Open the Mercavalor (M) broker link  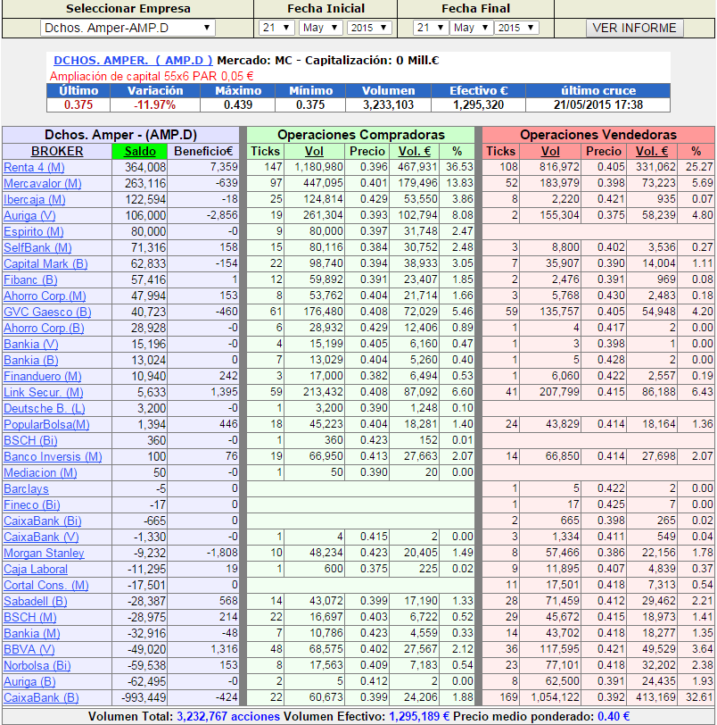click(43, 184)
